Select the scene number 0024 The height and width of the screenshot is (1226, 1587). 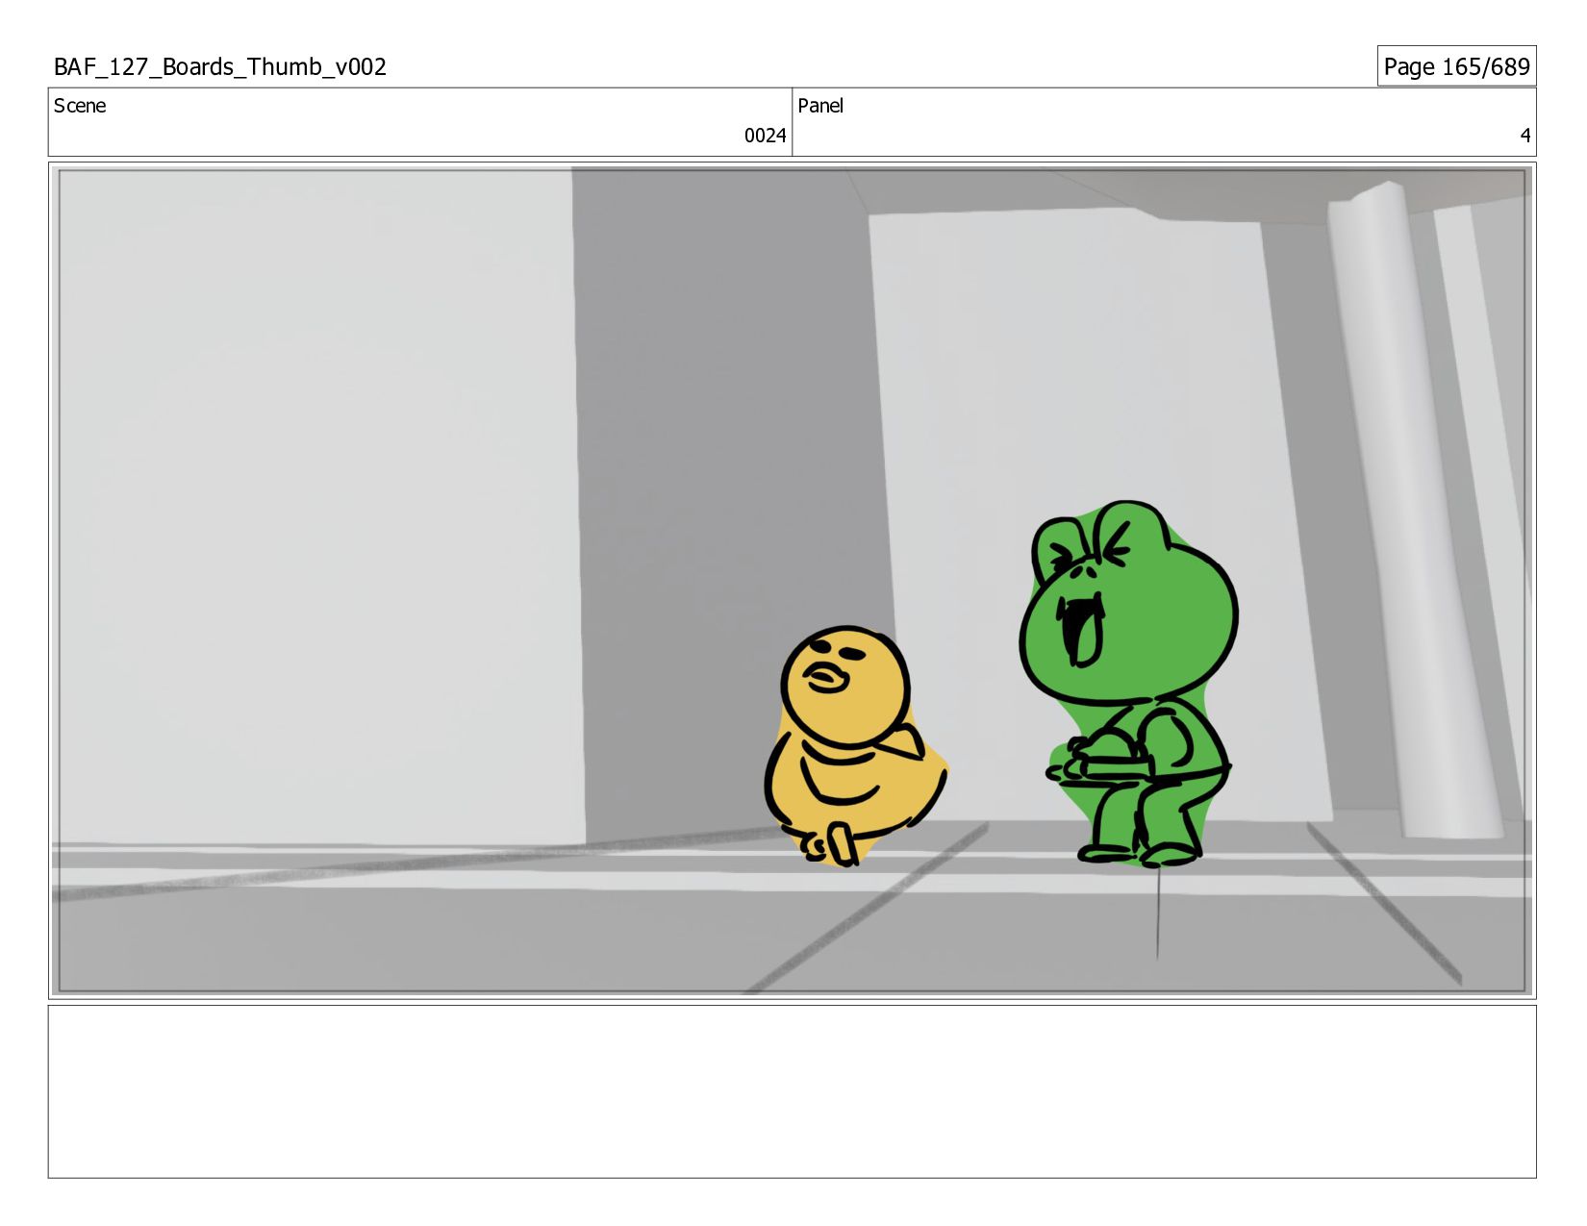[765, 136]
